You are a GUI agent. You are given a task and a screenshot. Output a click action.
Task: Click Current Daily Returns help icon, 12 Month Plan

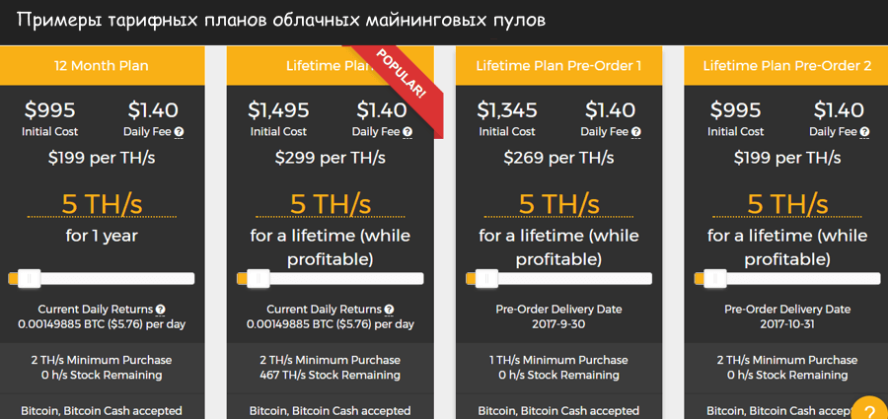161,310
